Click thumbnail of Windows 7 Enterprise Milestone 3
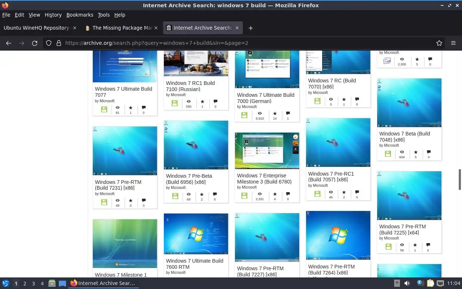The image size is (462, 289). [x=267, y=151]
